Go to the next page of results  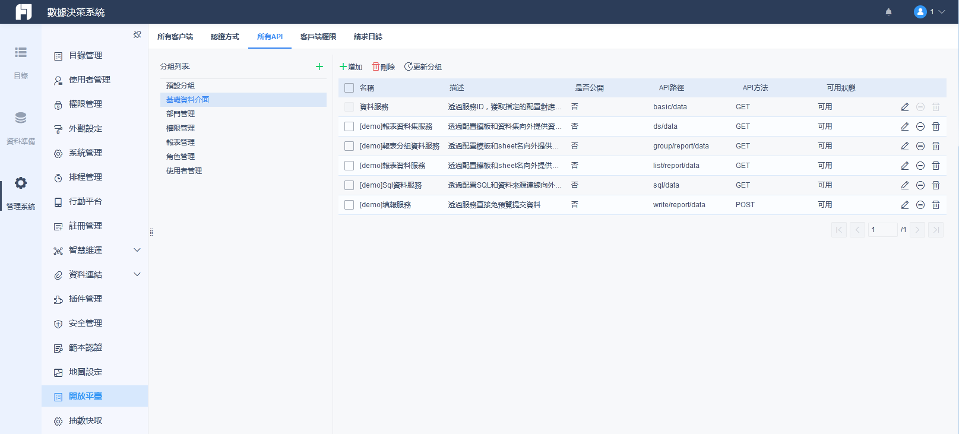pos(917,230)
